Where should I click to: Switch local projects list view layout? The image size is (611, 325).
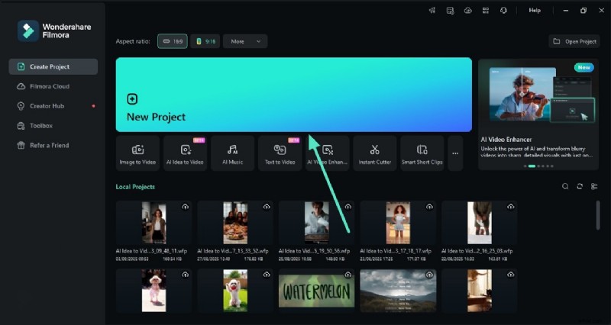[x=594, y=186]
